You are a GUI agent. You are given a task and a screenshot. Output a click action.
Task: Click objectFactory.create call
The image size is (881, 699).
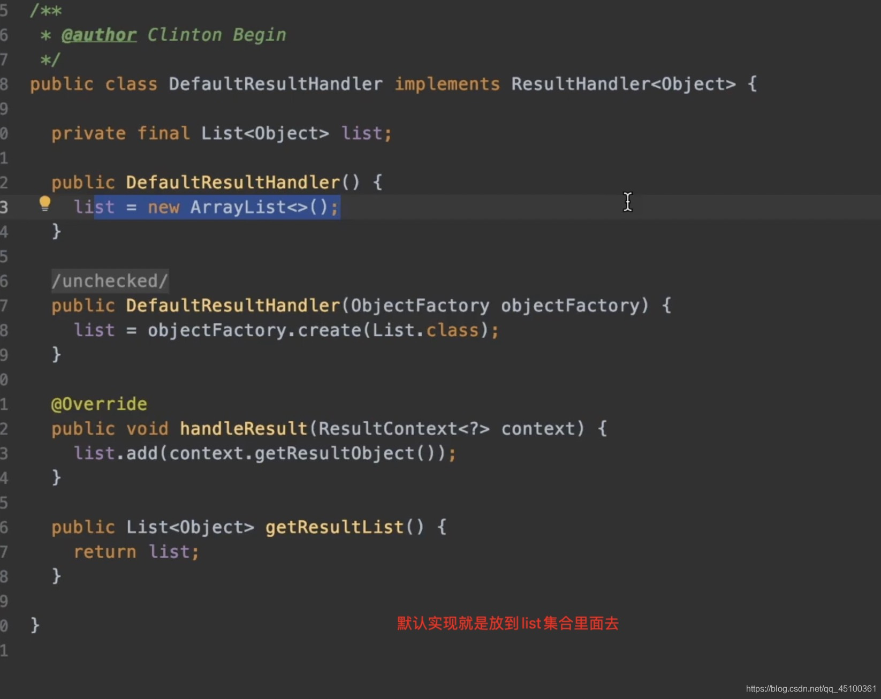pyautogui.click(x=254, y=330)
